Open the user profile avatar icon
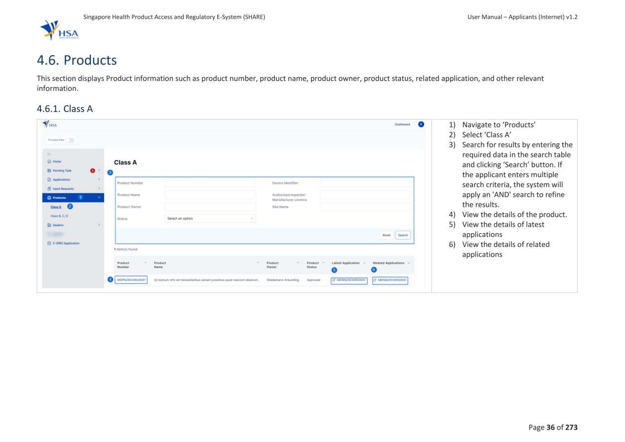The image size is (625, 442). point(421,124)
